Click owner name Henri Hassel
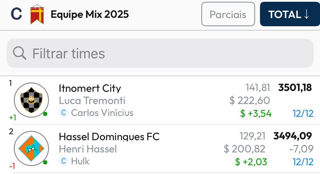The height and width of the screenshot is (174, 320). coord(88,149)
